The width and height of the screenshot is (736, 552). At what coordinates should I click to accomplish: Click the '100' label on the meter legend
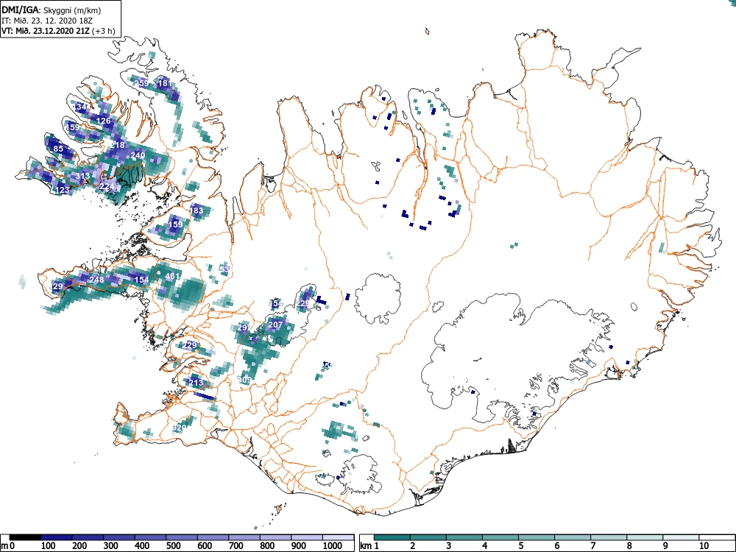pos(48,546)
